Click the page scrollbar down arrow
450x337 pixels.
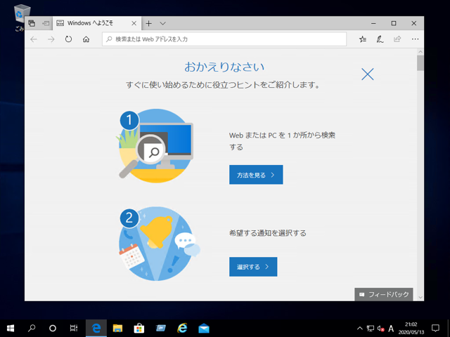tap(420, 298)
